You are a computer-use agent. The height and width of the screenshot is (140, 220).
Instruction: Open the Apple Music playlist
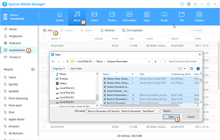click(x=16, y=119)
